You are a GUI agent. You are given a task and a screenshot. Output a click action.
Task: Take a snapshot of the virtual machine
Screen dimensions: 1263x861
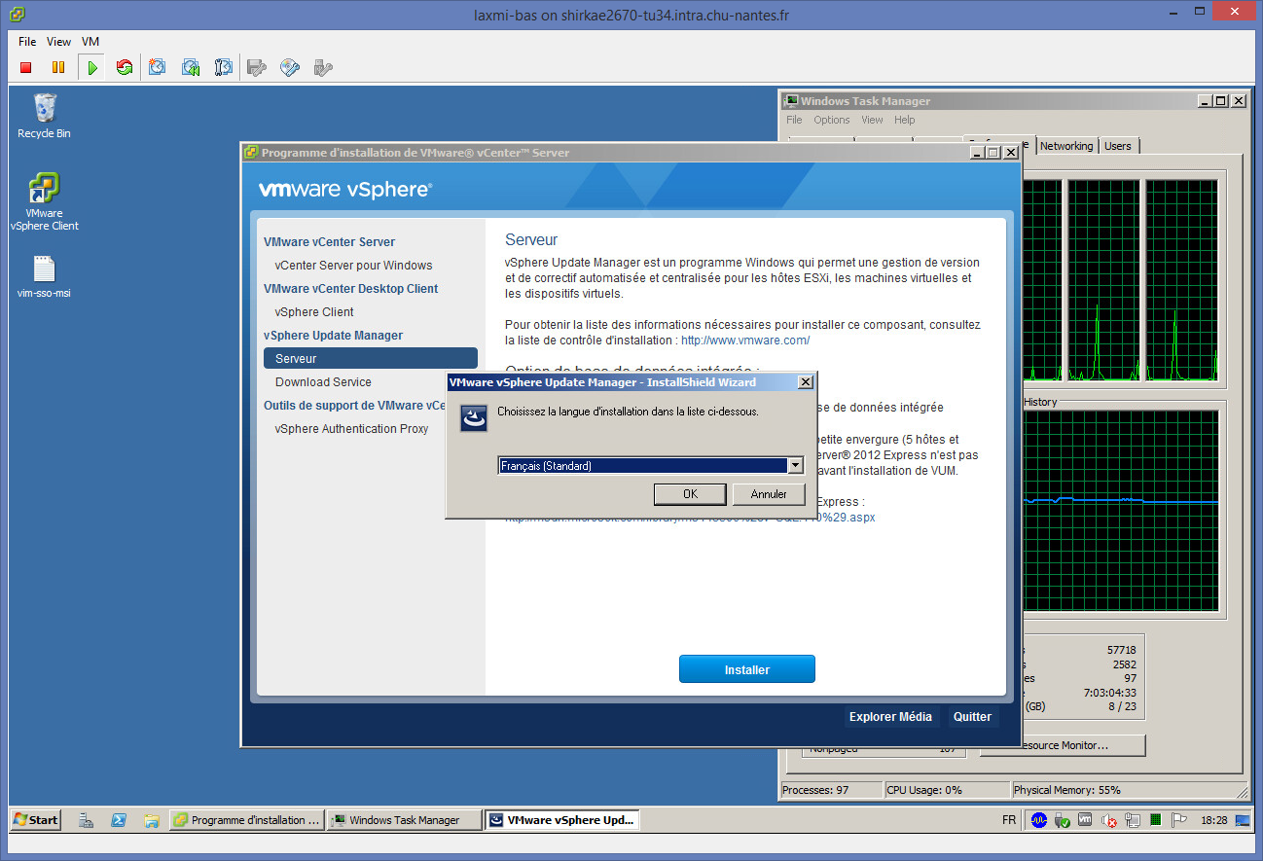click(x=158, y=67)
